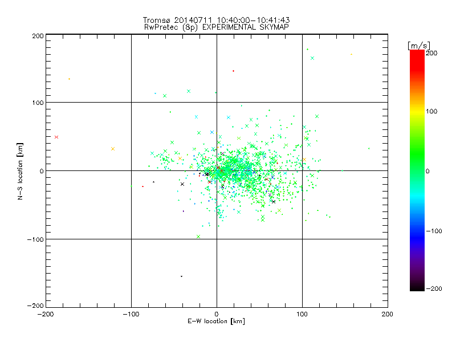Click the yellow dot in the upper right corner
This screenshot has height=342, width=456.
[x=351, y=54]
